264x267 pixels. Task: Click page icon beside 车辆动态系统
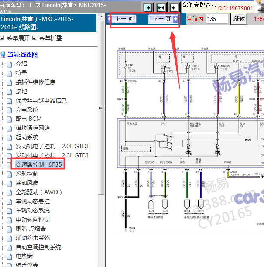(10, 211)
